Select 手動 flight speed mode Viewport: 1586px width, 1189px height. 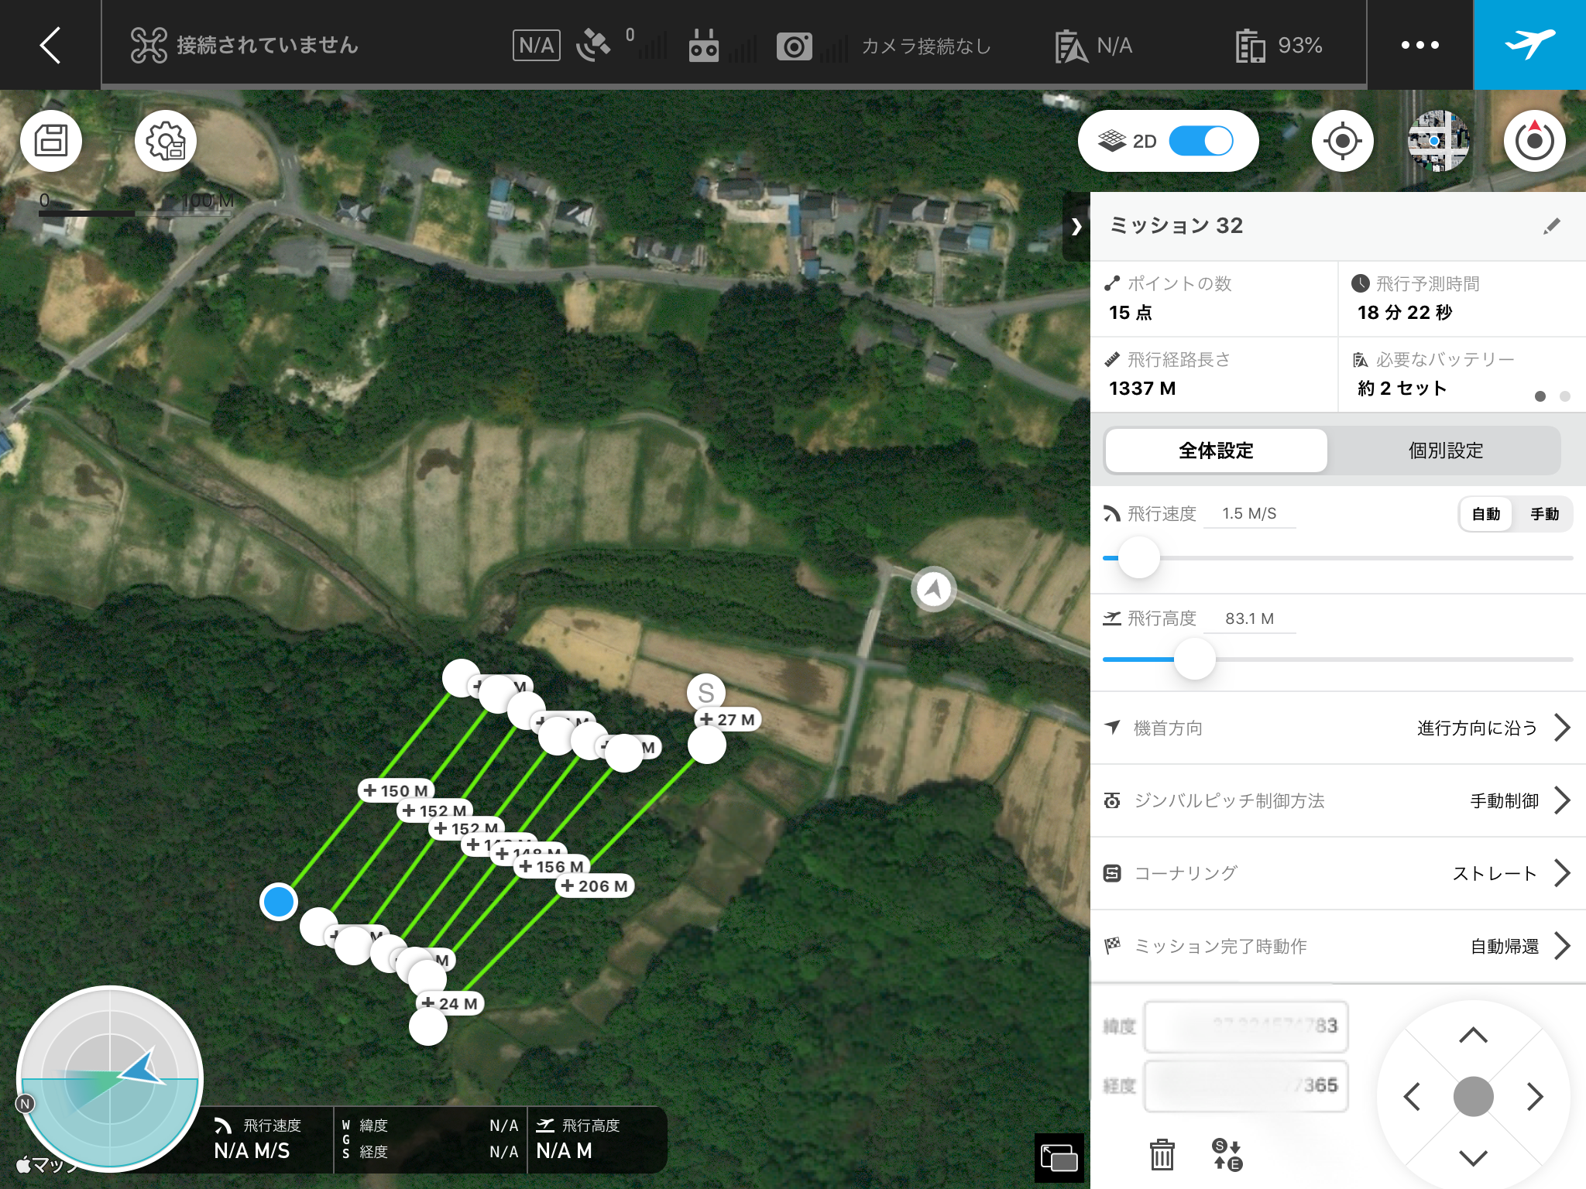click(1544, 514)
